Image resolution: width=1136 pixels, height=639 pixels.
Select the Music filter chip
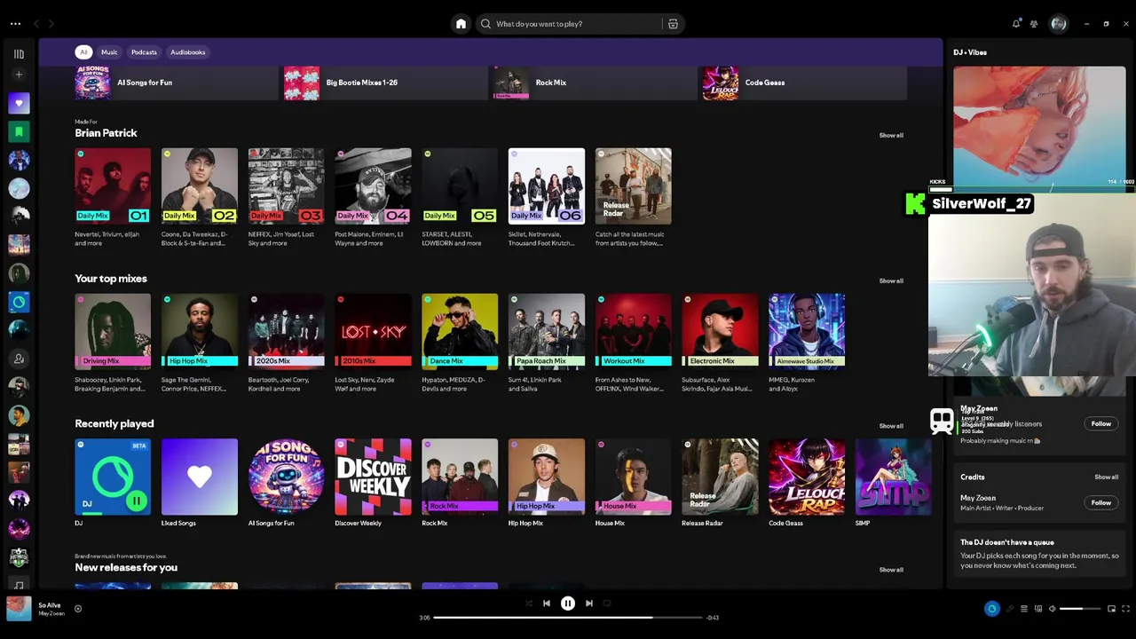(109, 52)
